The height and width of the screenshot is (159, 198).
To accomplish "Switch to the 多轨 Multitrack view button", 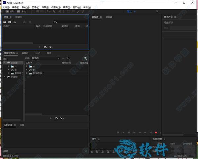I will (21, 12).
